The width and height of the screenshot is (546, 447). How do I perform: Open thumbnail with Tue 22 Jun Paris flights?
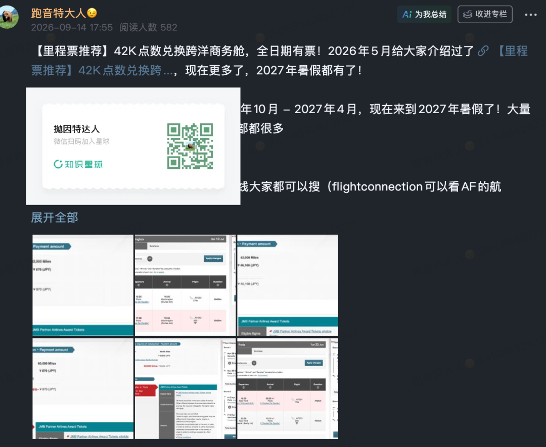[x=288, y=388]
